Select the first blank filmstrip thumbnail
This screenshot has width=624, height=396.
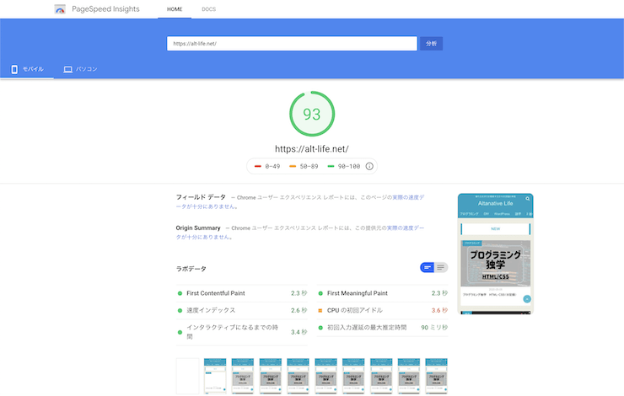(x=187, y=376)
